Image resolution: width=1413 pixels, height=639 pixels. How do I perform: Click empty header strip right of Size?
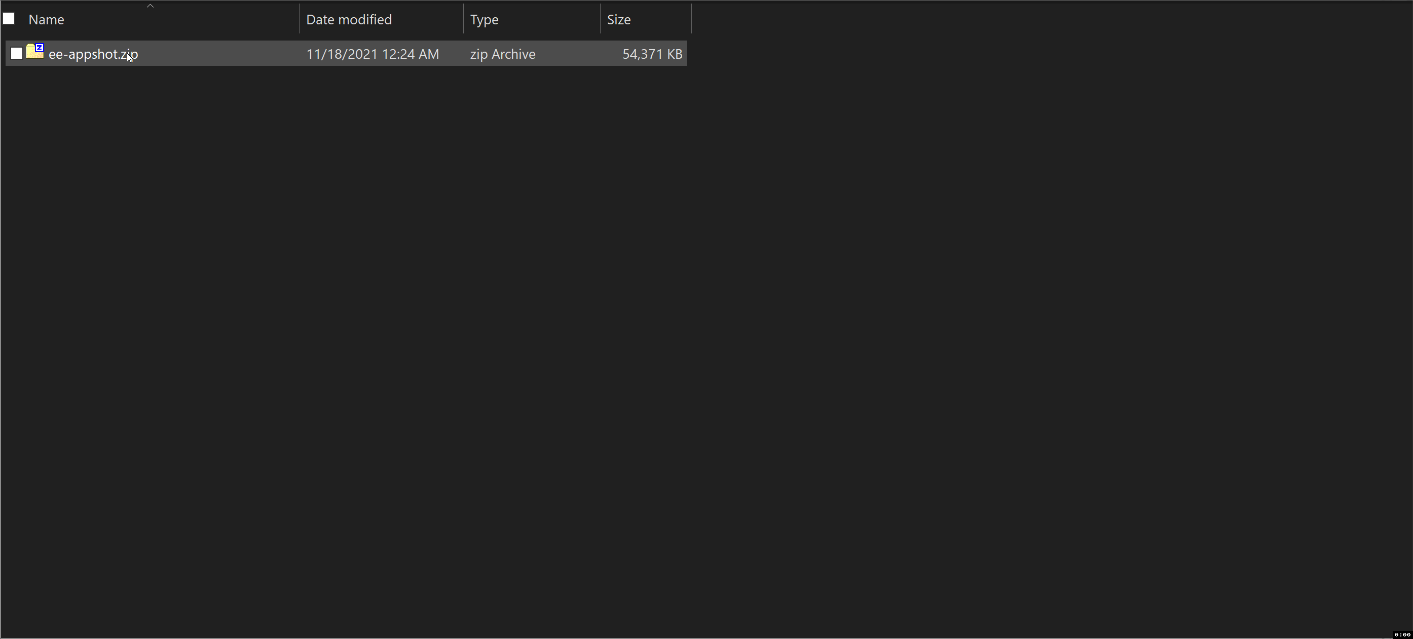1042,19
